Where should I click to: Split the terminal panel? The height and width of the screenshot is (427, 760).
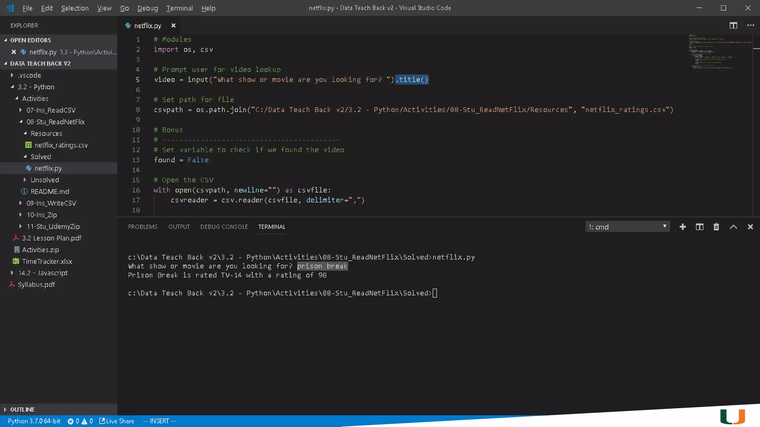point(699,227)
